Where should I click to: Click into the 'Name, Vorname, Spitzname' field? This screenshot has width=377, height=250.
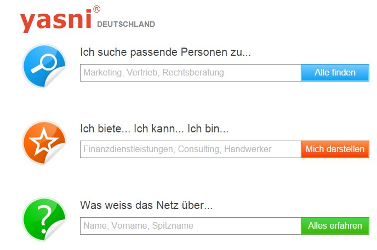tap(190, 225)
